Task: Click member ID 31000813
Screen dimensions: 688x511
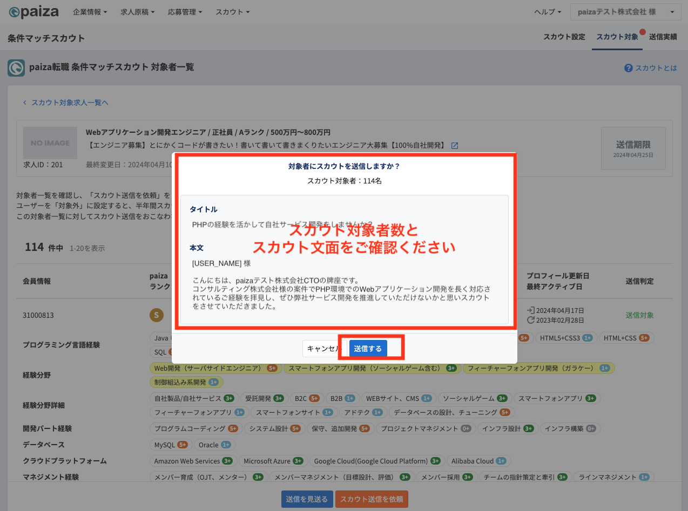Action: point(38,315)
